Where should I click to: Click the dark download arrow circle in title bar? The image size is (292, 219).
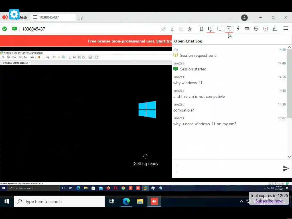click(244, 17)
